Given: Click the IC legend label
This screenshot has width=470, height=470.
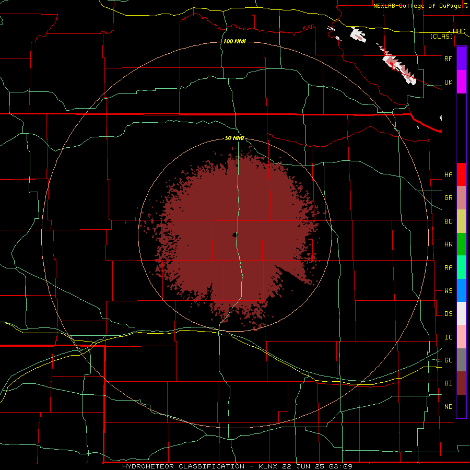Looking at the screenshot, I should pos(448,337).
